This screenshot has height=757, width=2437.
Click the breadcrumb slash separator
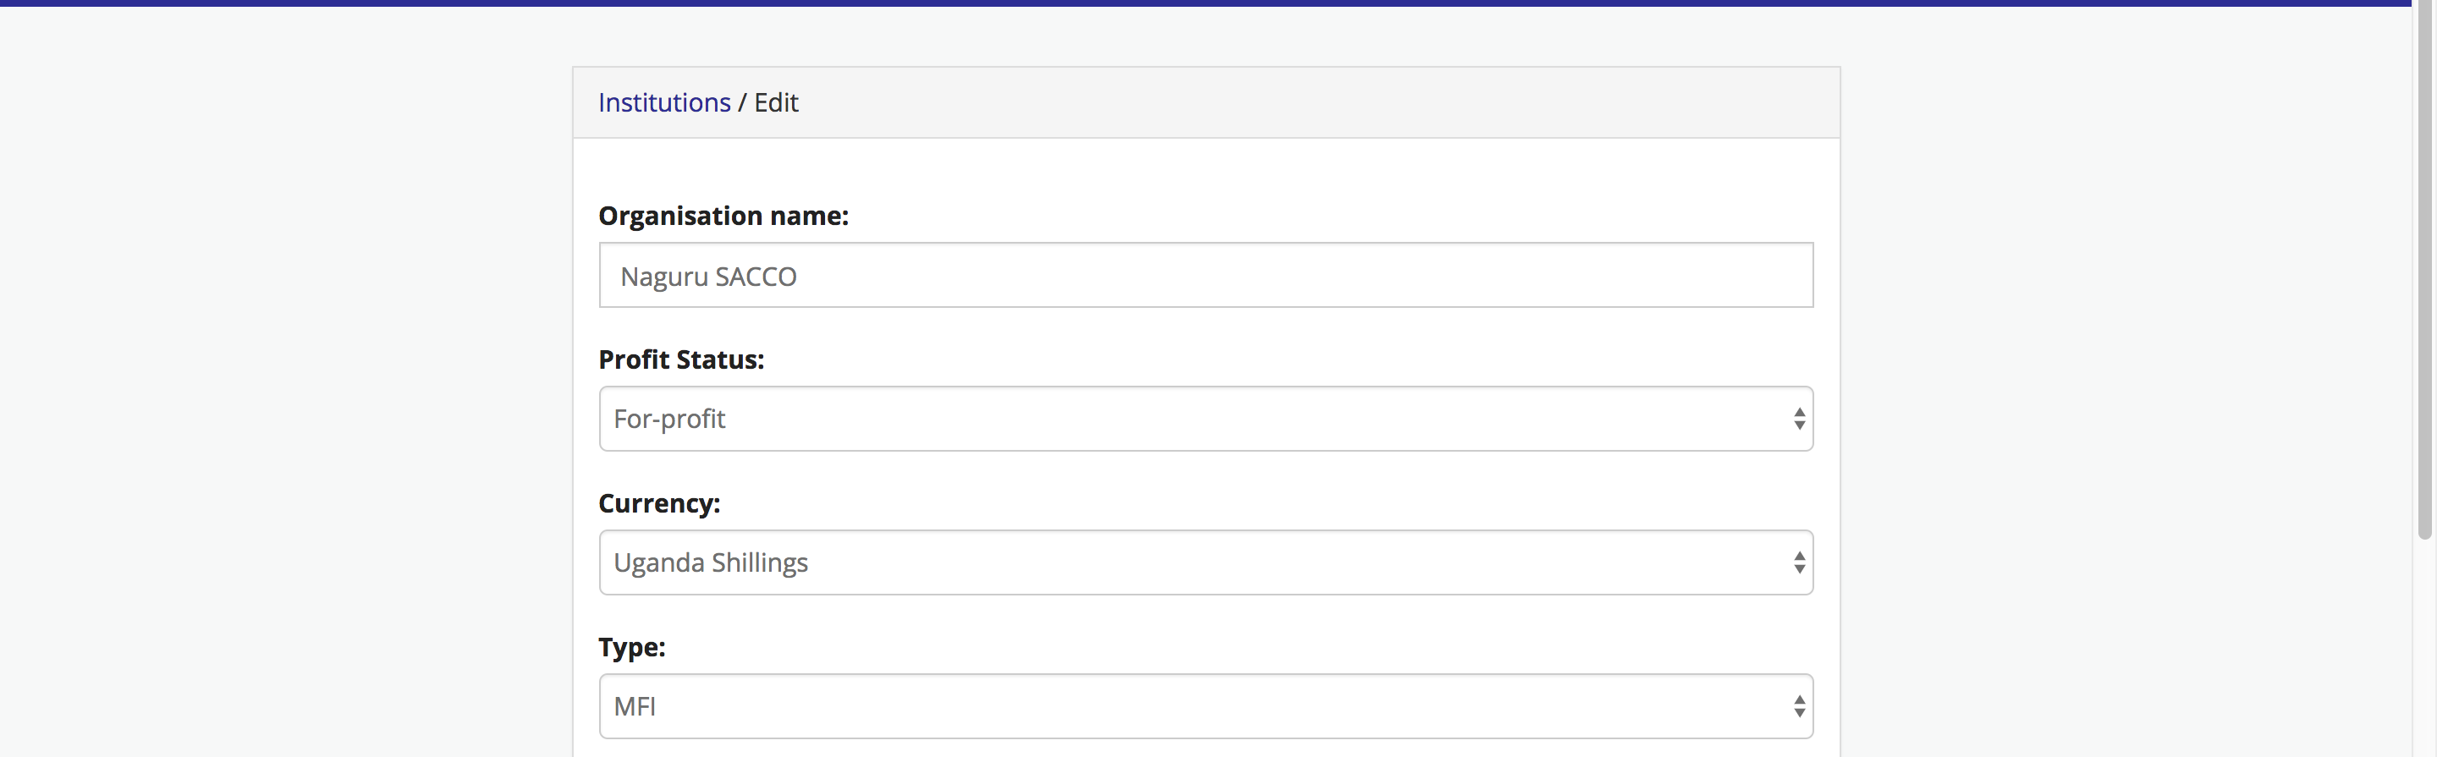click(743, 102)
